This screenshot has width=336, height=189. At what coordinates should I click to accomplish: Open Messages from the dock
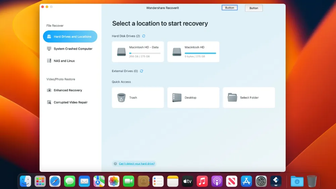tap(69, 181)
